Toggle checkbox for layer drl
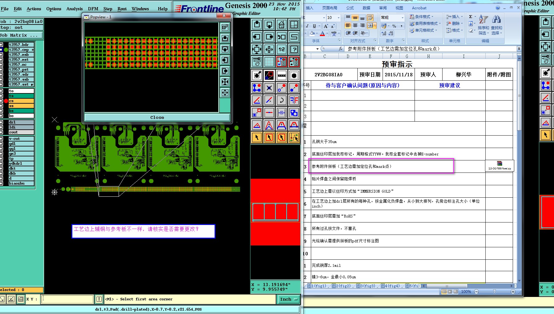 click(x=1, y=122)
